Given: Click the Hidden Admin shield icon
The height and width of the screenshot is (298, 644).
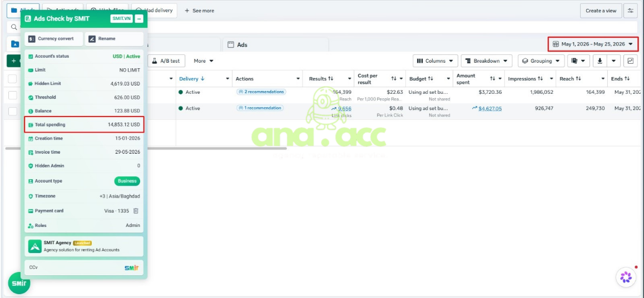Looking at the screenshot, I should tap(31, 165).
